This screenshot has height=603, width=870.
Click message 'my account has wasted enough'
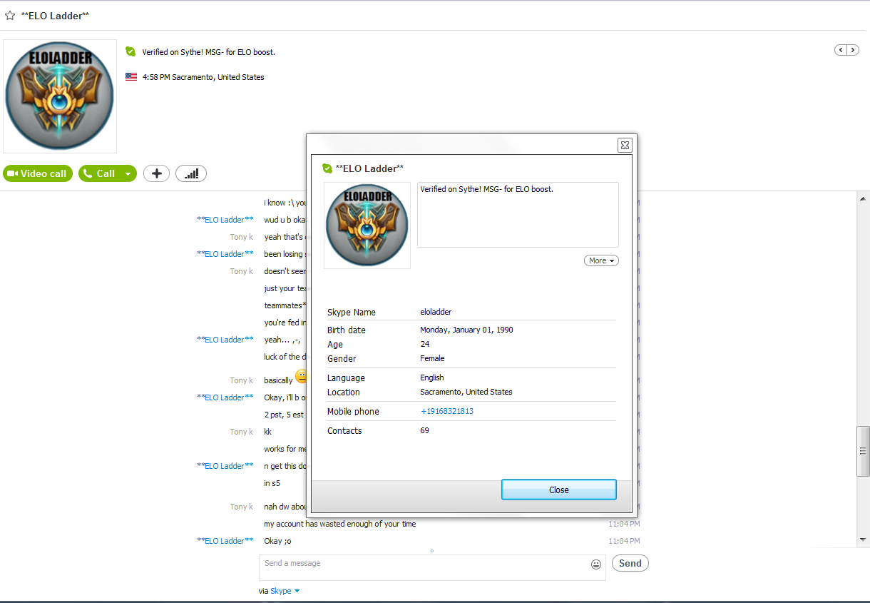[x=340, y=524]
